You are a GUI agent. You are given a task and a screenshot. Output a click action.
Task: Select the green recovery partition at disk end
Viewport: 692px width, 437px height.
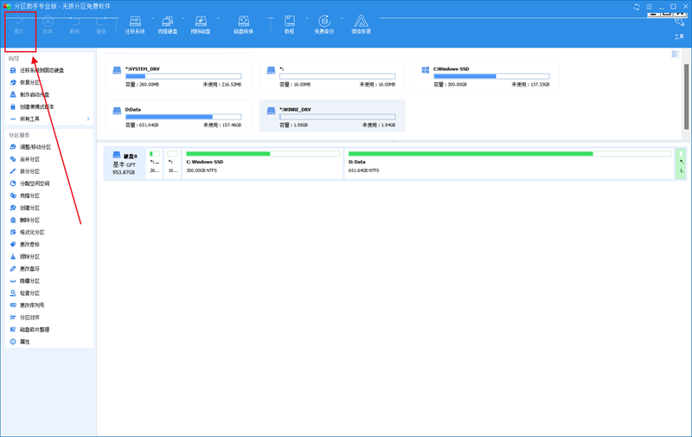[681, 164]
